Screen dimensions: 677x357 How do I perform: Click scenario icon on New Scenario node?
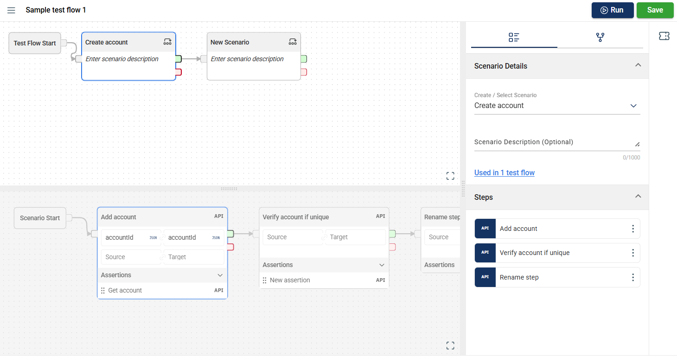point(293,42)
